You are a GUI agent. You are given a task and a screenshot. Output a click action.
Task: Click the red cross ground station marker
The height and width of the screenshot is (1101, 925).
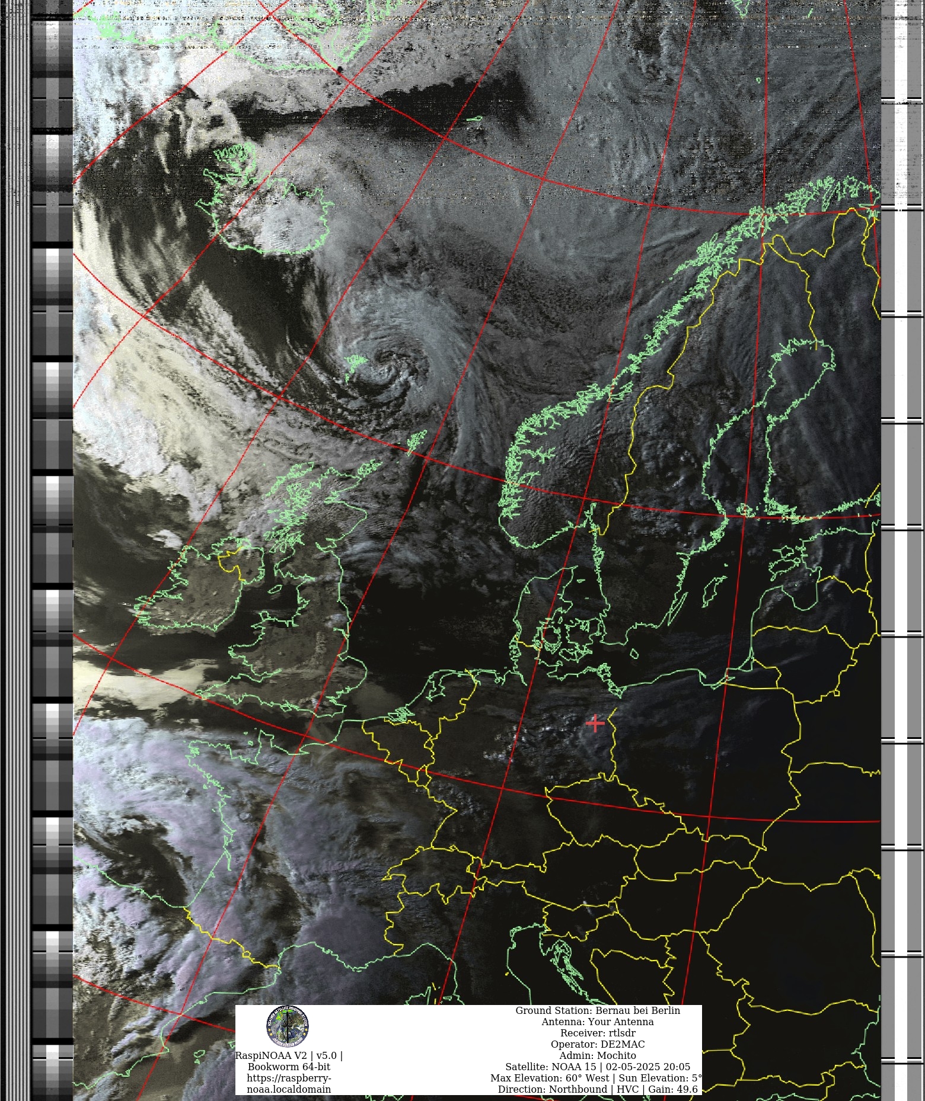point(595,724)
